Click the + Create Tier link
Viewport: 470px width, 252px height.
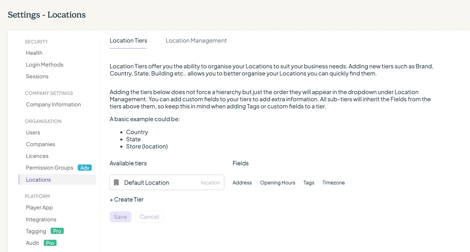(126, 199)
